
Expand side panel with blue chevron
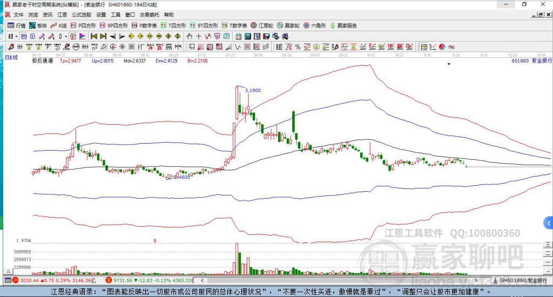pos(548,223)
